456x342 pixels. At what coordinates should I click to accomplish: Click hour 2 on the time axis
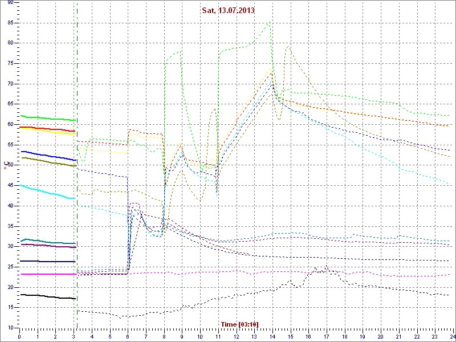[x=55, y=336]
